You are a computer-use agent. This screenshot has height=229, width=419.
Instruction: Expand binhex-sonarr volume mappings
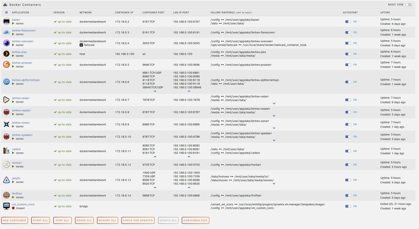tap(274, 128)
